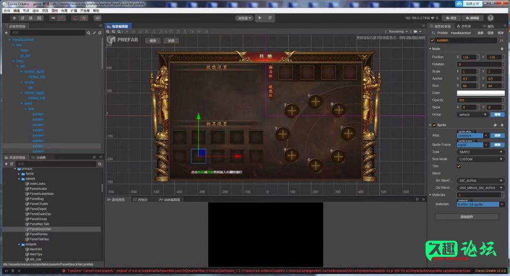Switch to the 动画编辑器 tab
Image resolution: width=510 pixels, height=276 pixels.
(x=169, y=200)
